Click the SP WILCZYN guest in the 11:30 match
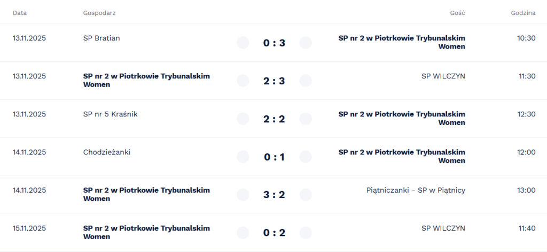Viewport: 547px width, 252px height. tap(443, 76)
